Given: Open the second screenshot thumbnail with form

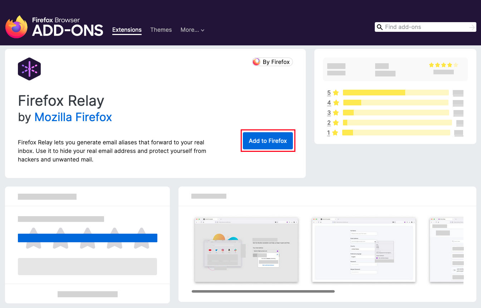Looking at the screenshot, I should point(364,250).
